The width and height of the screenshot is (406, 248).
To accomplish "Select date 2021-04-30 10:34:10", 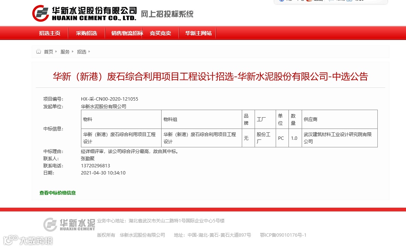I will point(103,173).
